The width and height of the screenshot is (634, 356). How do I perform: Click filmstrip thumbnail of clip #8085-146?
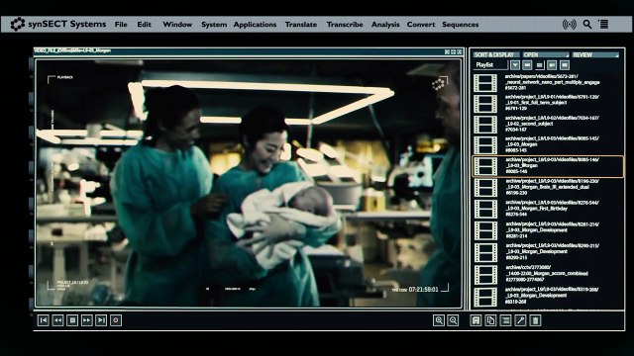(485, 166)
